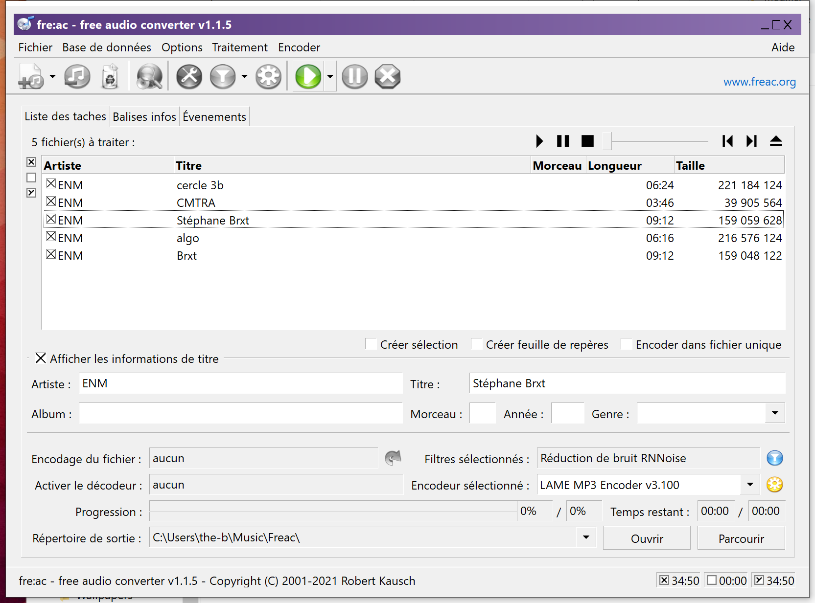This screenshot has width=815, height=603.
Task: Click the green start encoding button
Action: coord(308,77)
